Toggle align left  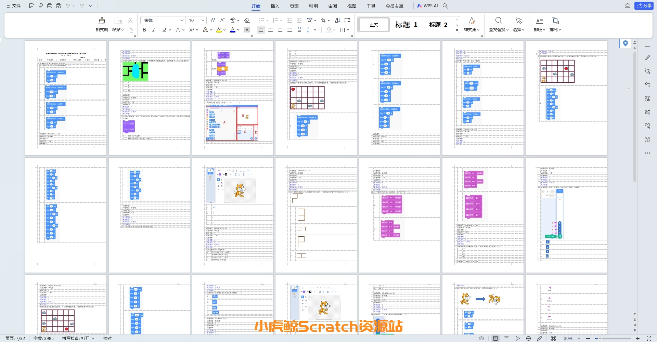click(261, 30)
